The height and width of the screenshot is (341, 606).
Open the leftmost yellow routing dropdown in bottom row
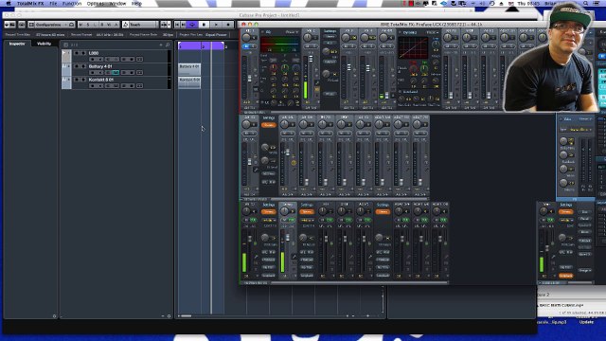coord(268,221)
